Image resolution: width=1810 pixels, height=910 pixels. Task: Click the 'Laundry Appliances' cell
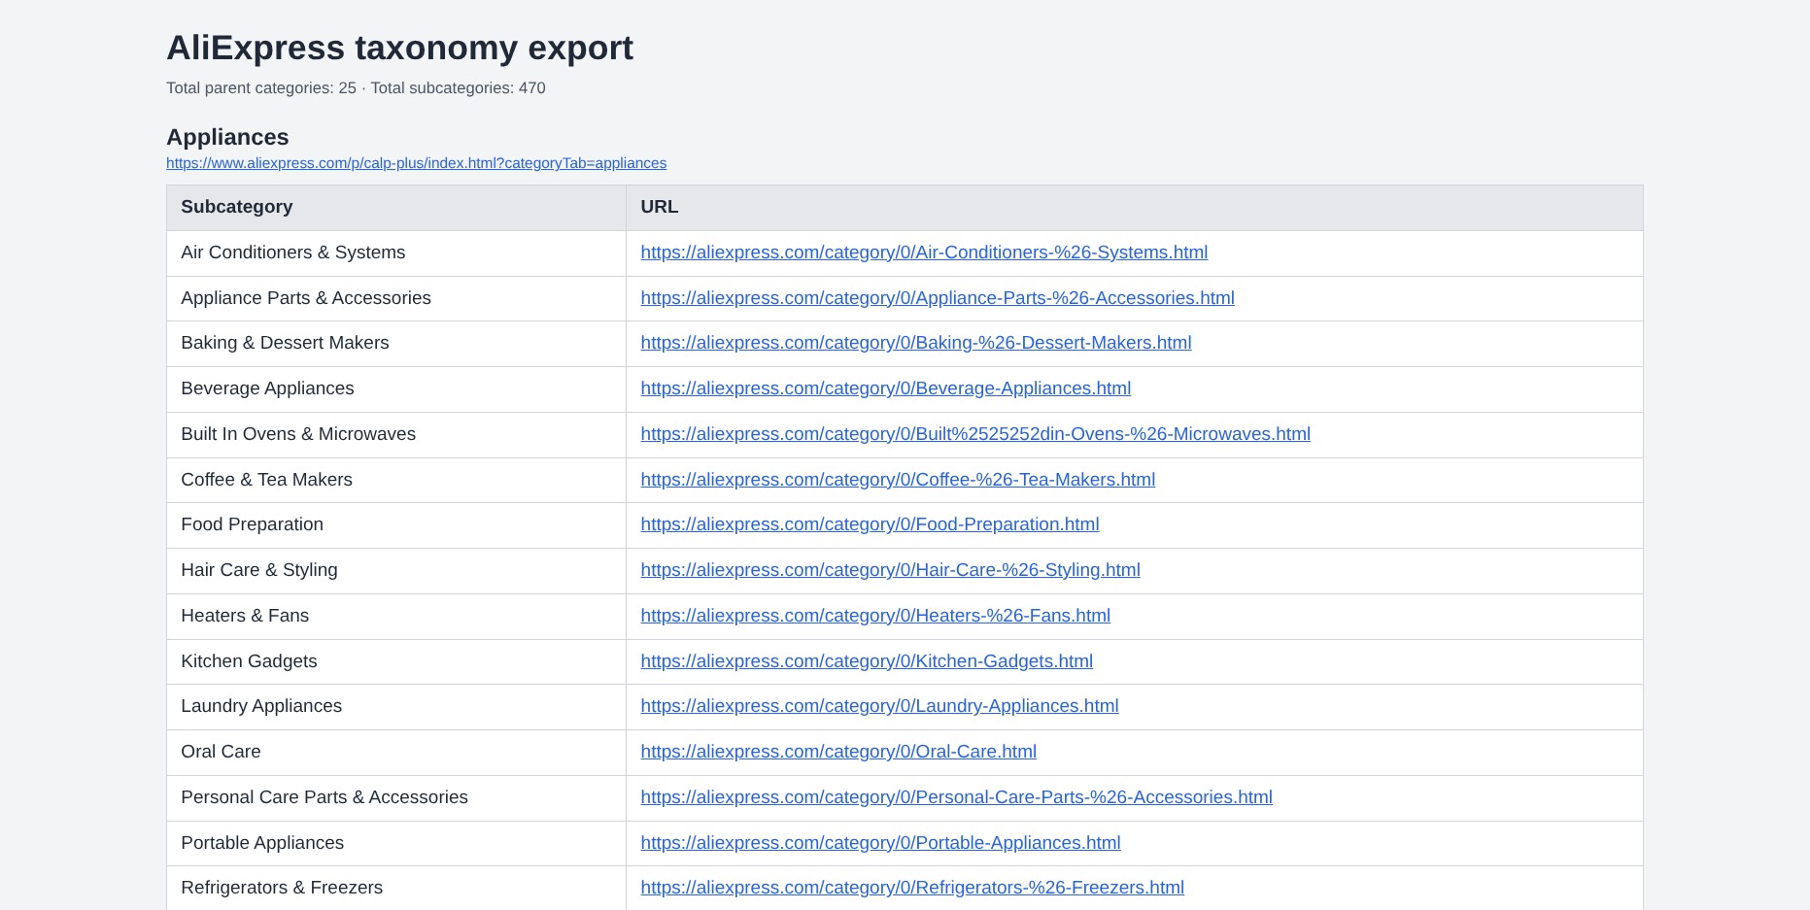[x=396, y=707]
